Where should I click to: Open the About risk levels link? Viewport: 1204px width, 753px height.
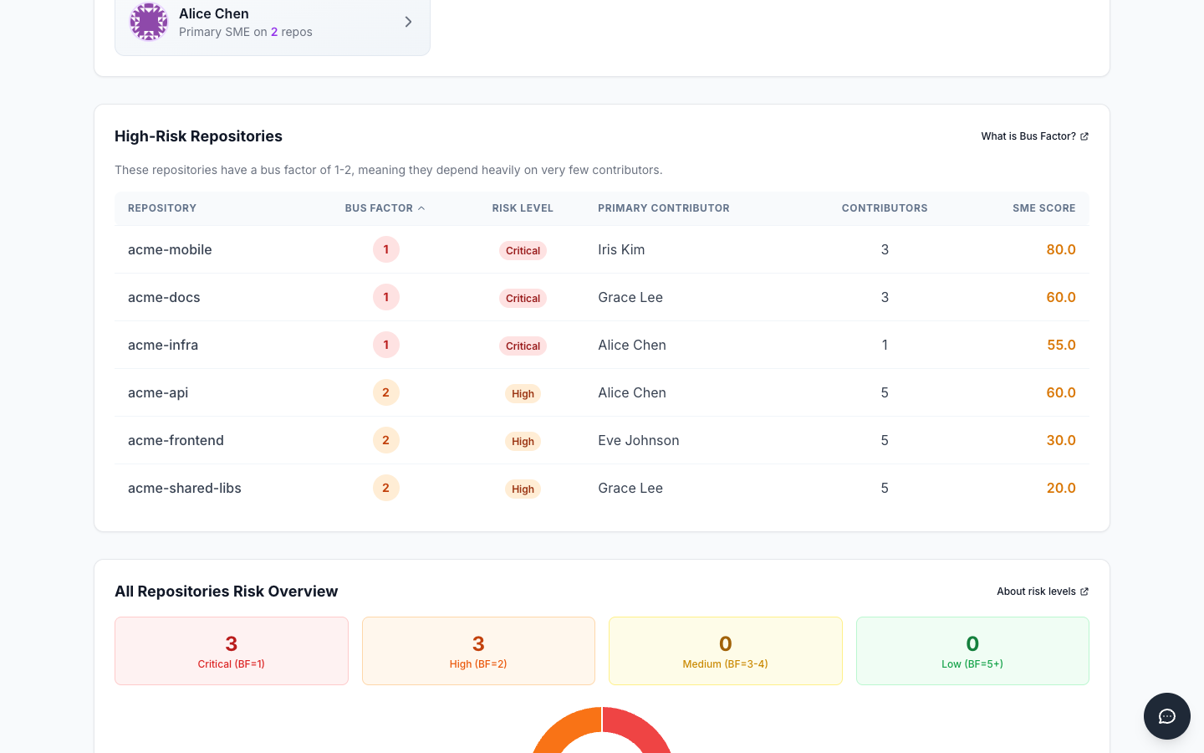pyautogui.click(x=1036, y=591)
